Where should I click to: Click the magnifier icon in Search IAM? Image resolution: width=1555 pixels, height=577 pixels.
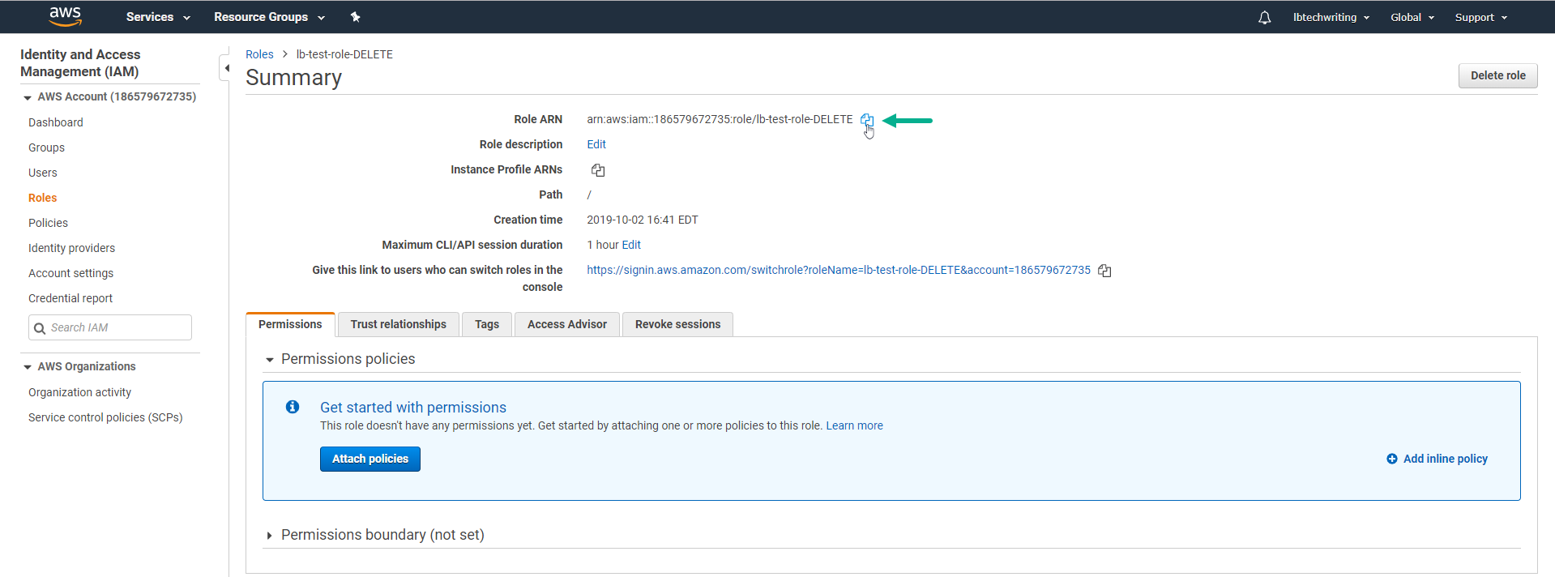click(x=40, y=328)
